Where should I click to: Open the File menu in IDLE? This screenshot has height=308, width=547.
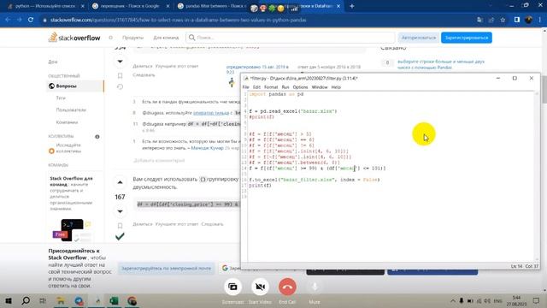[245, 87]
